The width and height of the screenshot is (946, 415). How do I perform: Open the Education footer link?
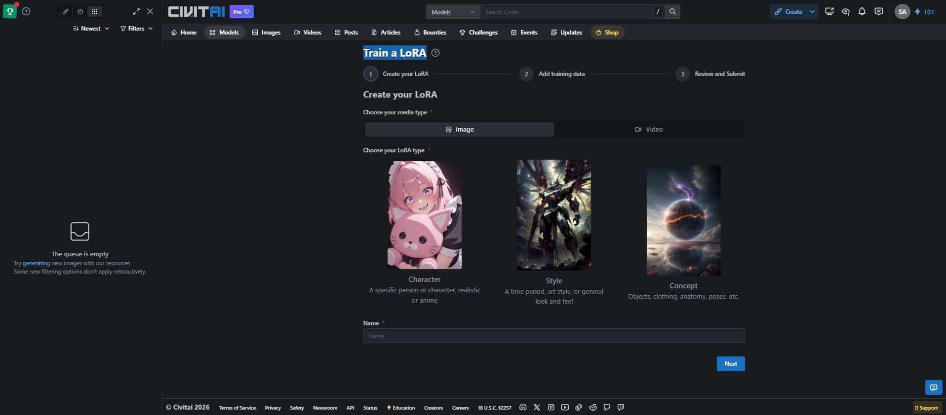tap(401, 408)
